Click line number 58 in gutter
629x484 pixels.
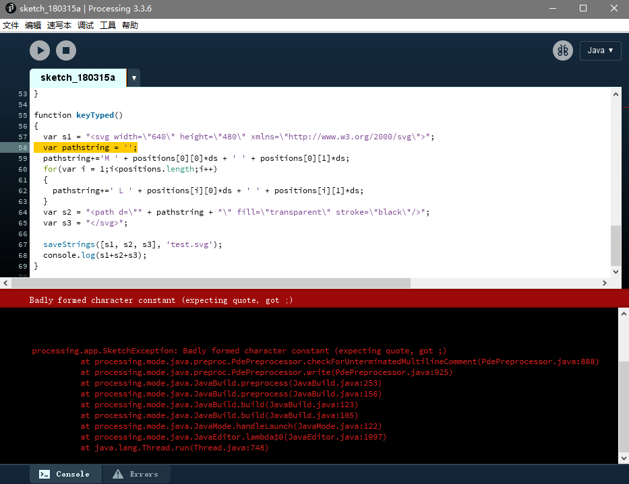tap(23, 147)
